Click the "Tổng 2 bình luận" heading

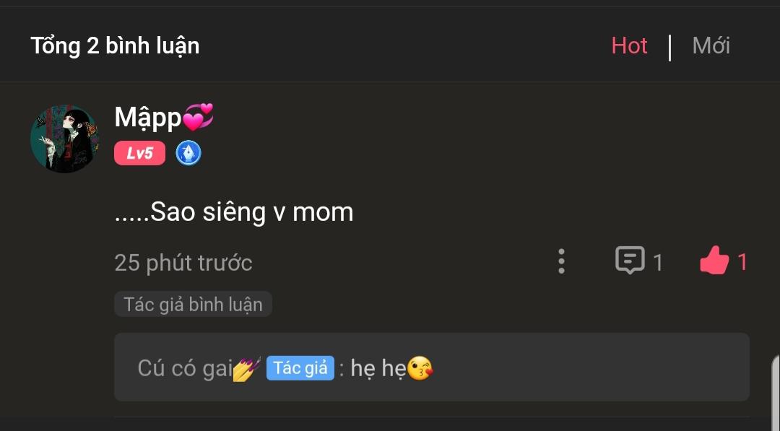(x=115, y=46)
